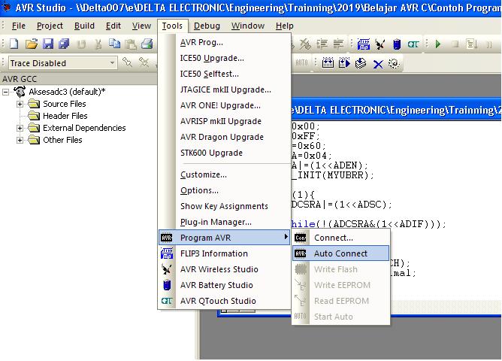Click the blue X icon in second toolbar

pyautogui.click(x=378, y=63)
